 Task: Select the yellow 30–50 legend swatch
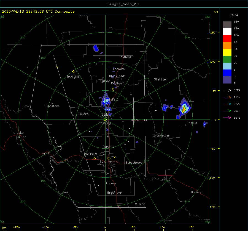[227, 52]
